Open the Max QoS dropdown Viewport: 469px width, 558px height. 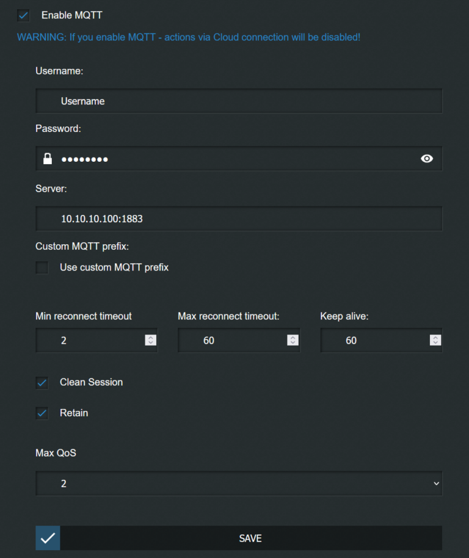(x=238, y=483)
